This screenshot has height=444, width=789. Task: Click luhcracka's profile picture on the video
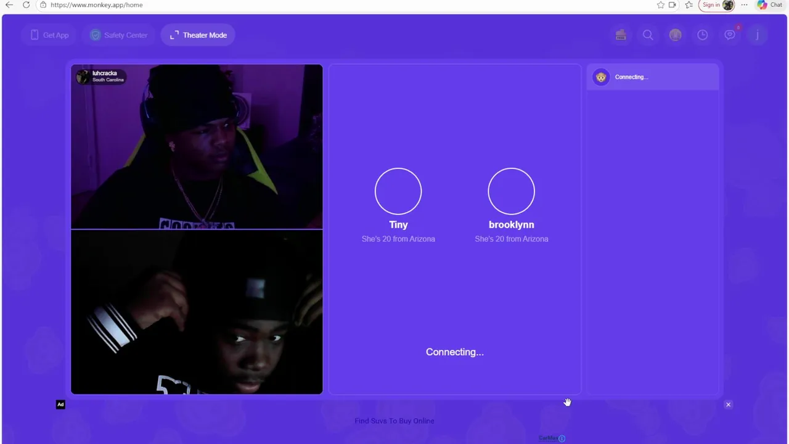(x=83, y=76)
